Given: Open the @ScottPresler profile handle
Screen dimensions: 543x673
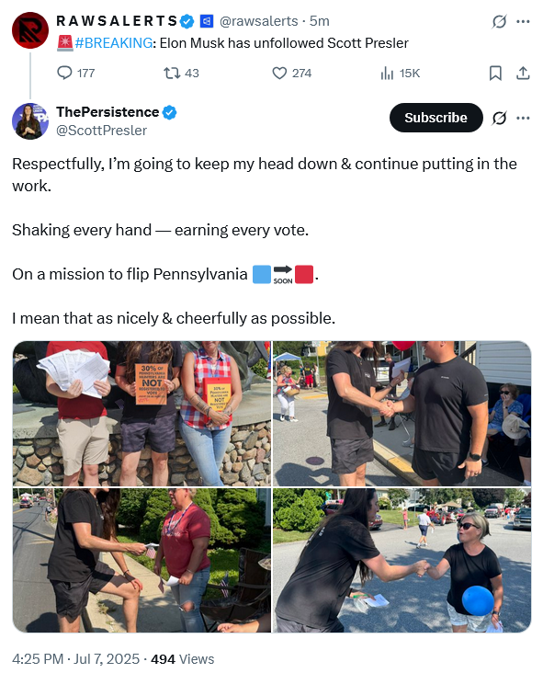Looking at the screenshot, I should (x=102, y=131).
